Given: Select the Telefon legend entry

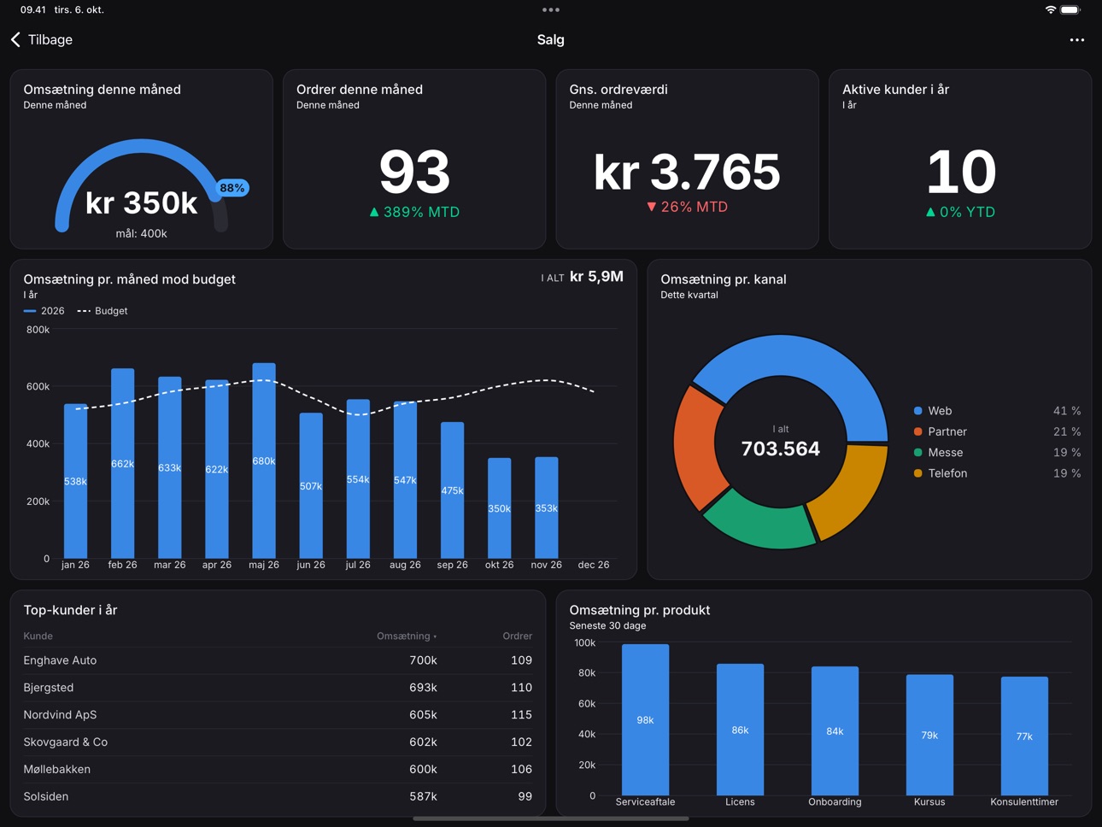Looking at the screenshot, I should (x=997, y=473).
